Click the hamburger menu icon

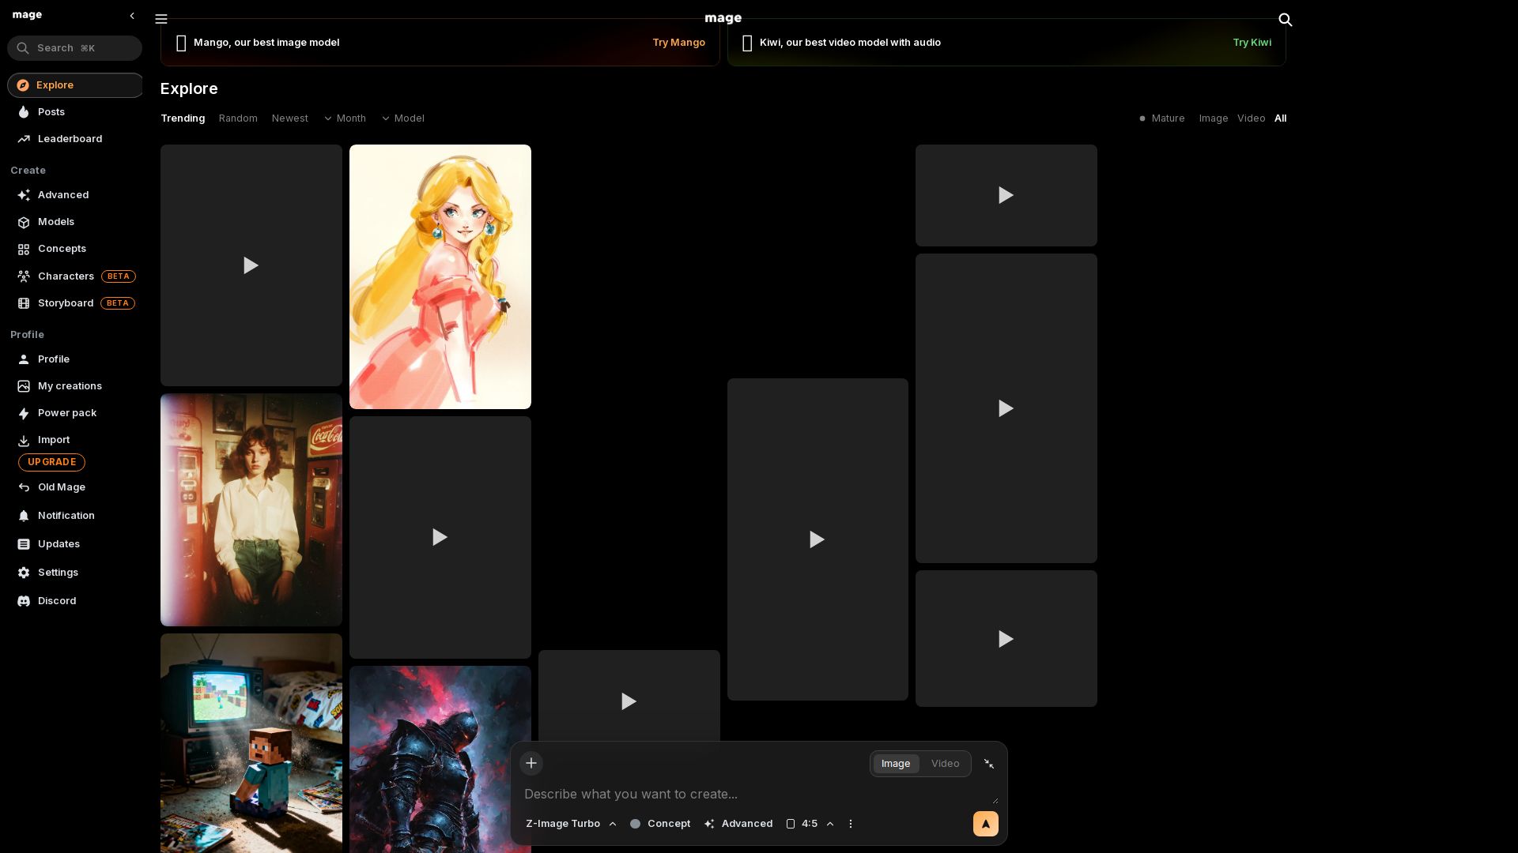(161, 19)
